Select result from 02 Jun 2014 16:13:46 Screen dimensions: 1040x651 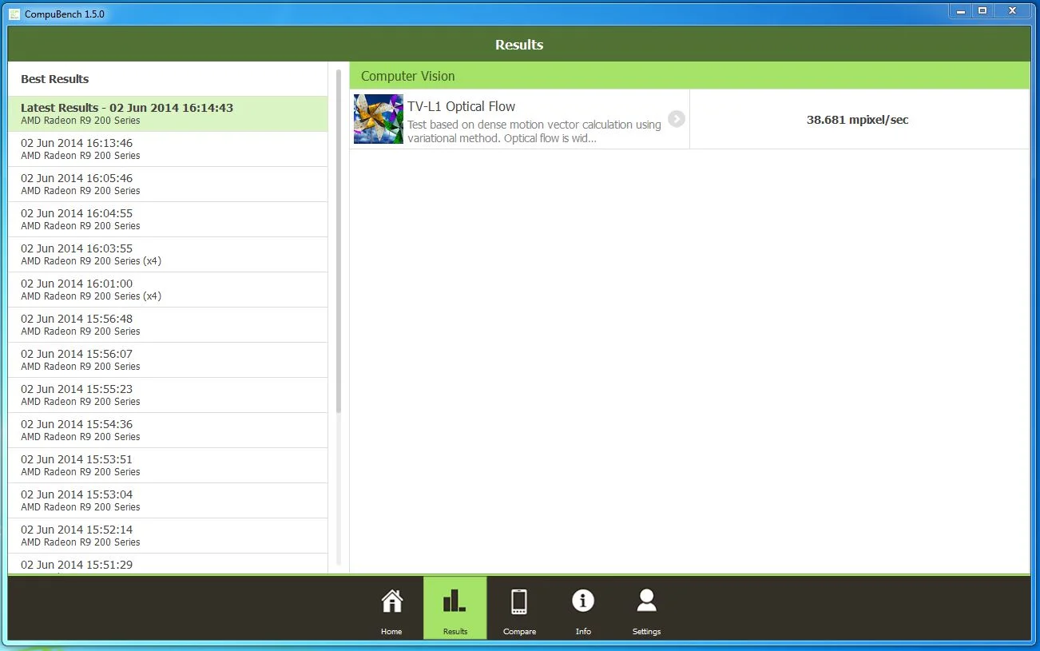coord(168,149)
